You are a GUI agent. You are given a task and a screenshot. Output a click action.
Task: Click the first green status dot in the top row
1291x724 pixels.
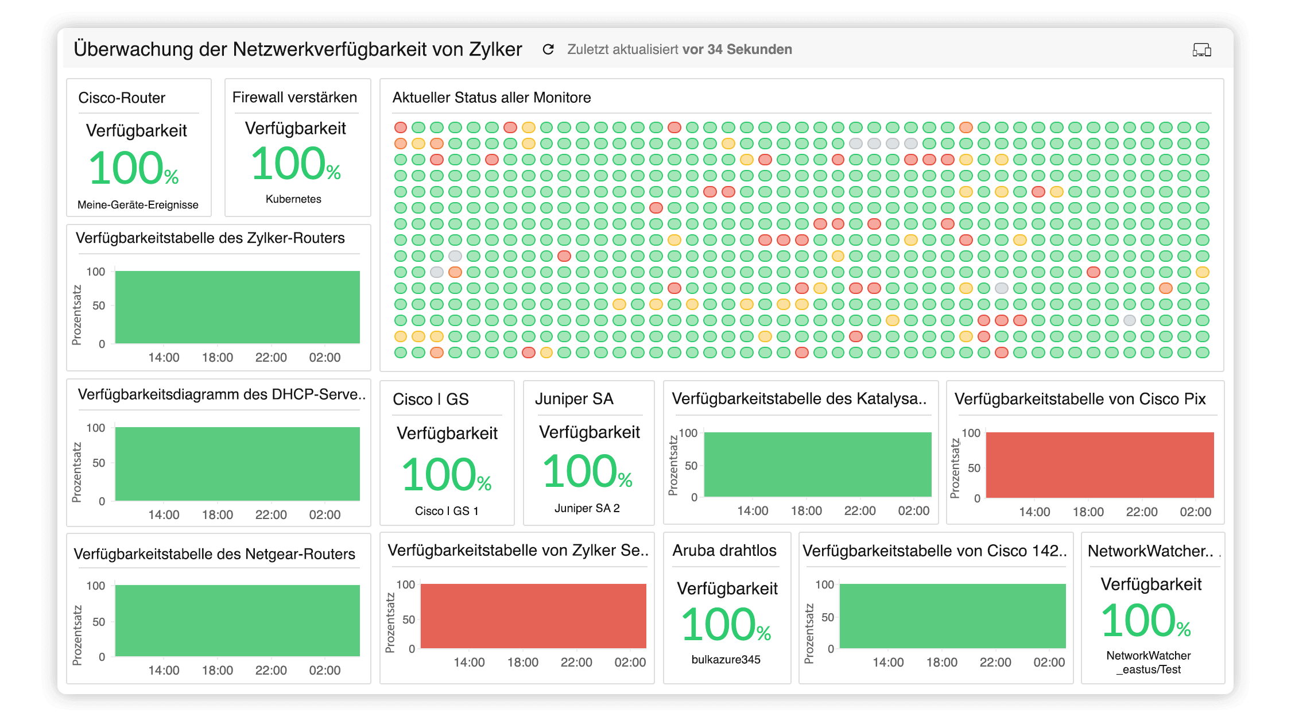click(418, 127)
